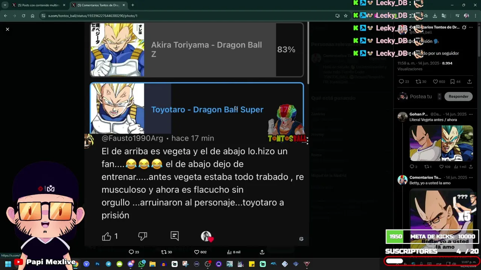Open WhatsApp from the taskbar

(x=142, y=264)
